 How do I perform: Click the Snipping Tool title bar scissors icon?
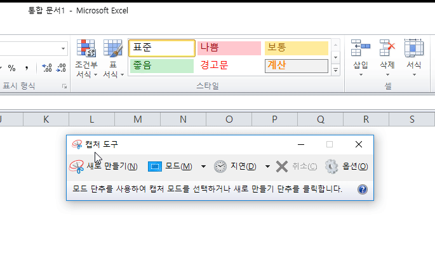click(77, 144)
